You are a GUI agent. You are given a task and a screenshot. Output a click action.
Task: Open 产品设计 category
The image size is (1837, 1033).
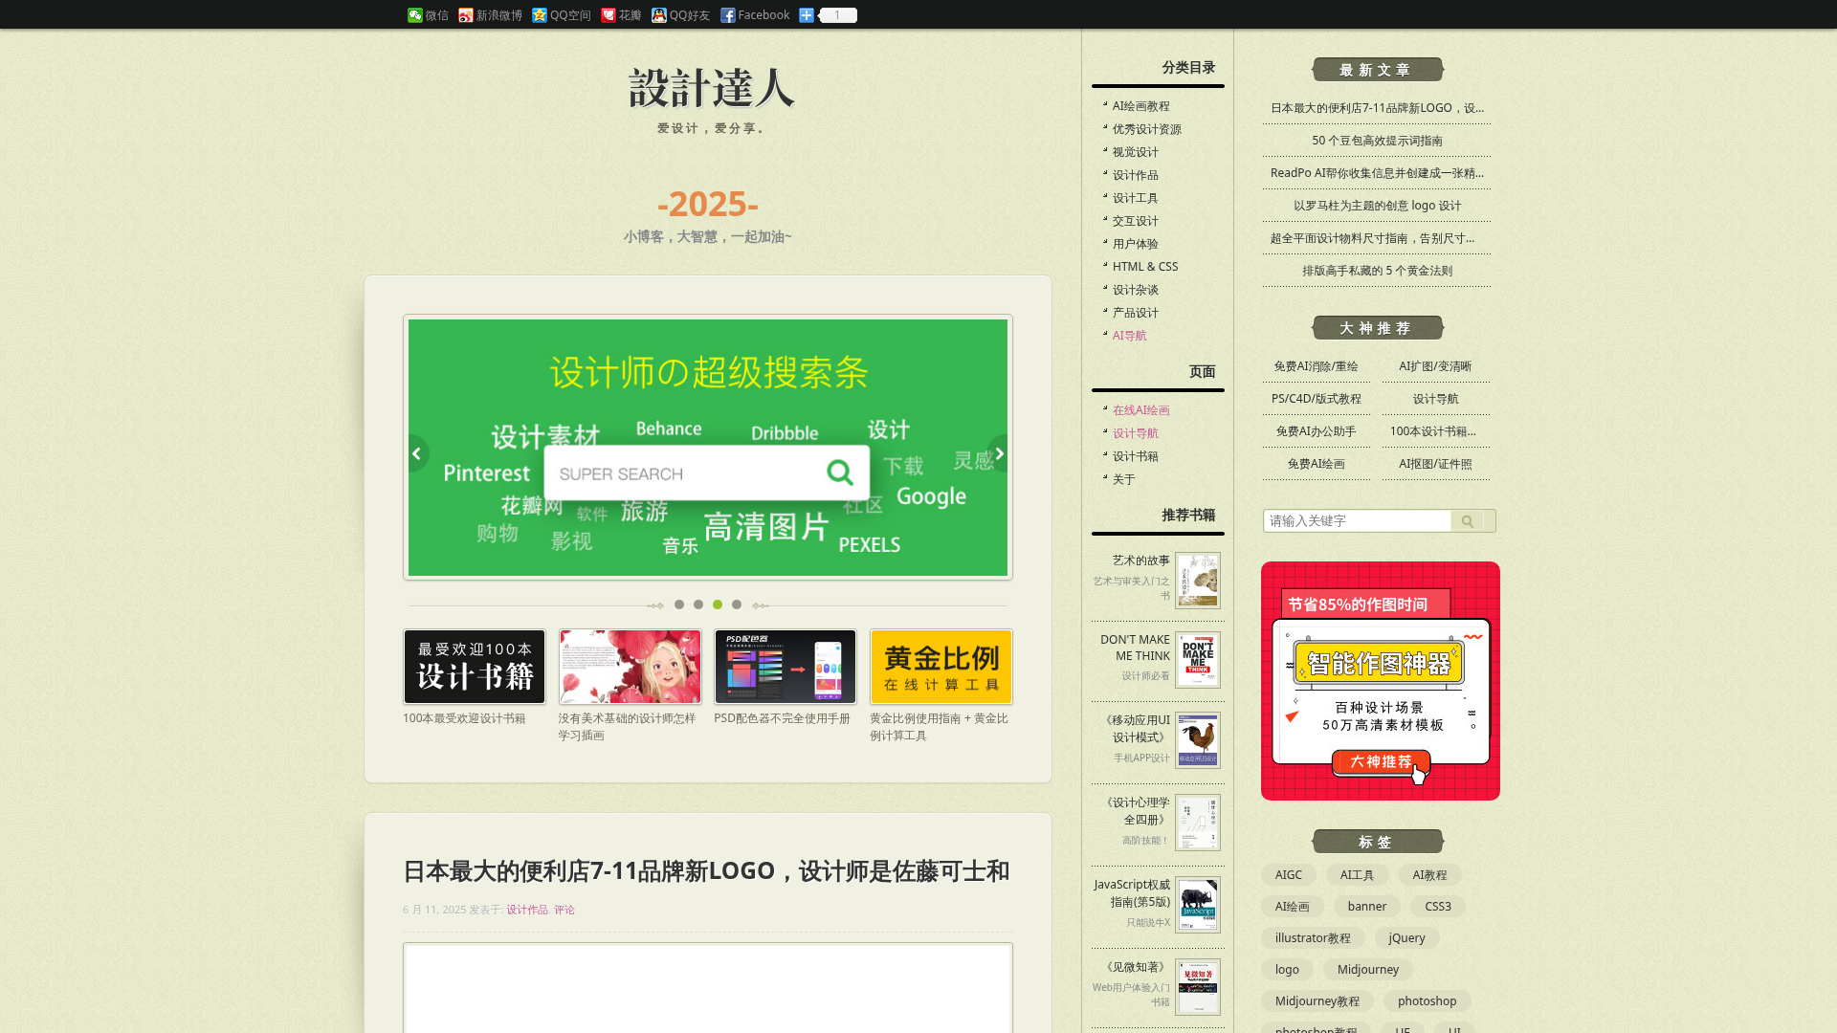(1135, 313)
